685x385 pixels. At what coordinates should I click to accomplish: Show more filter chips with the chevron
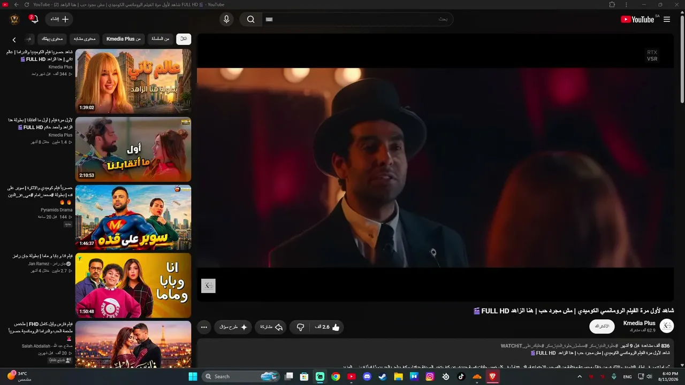point(14,40)
